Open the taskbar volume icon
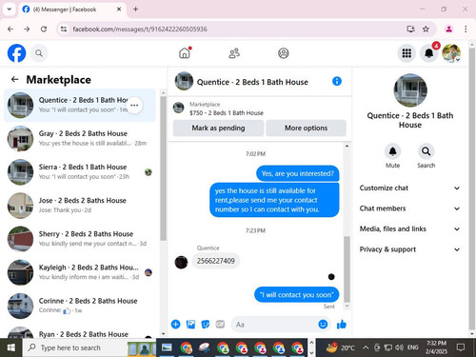 [x=400, y=347]
